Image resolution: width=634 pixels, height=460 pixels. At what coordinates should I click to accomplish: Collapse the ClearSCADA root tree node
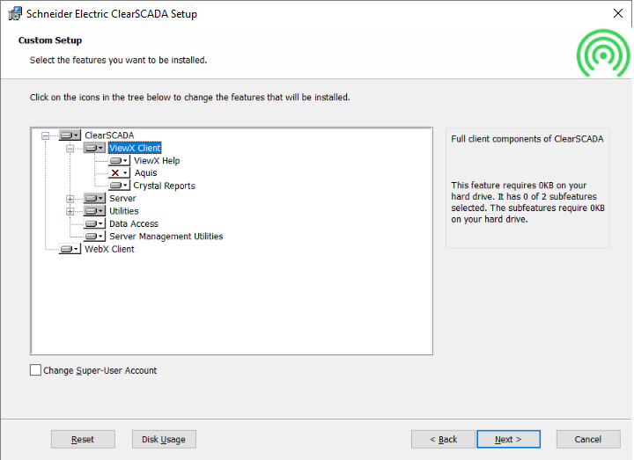(x=46, y=135)
